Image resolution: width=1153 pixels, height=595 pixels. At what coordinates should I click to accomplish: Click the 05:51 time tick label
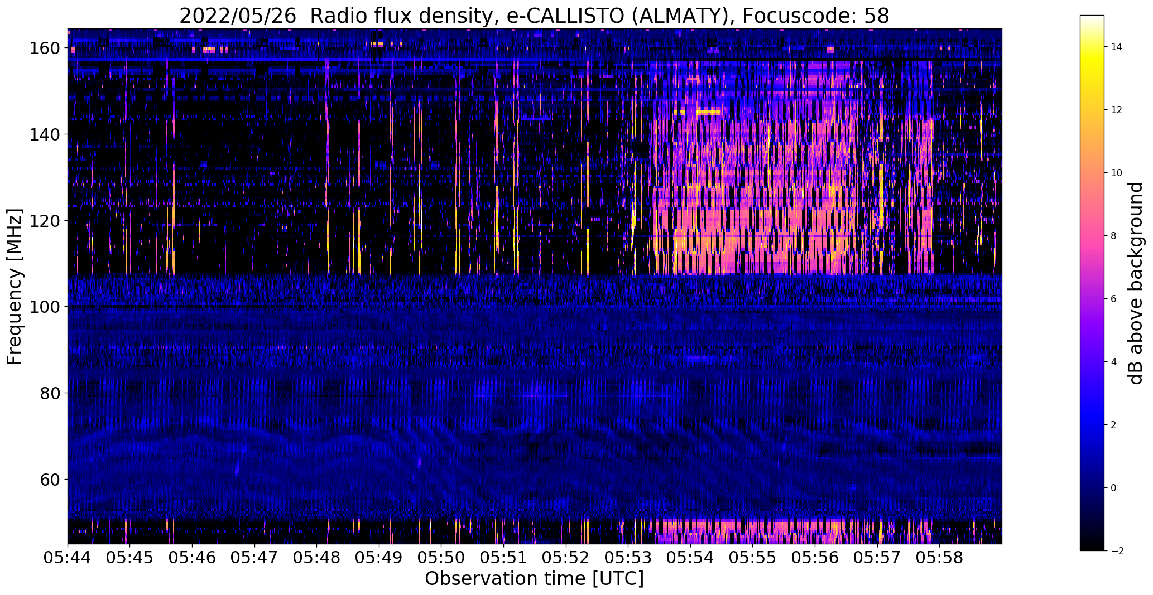[x=503, y=557]
